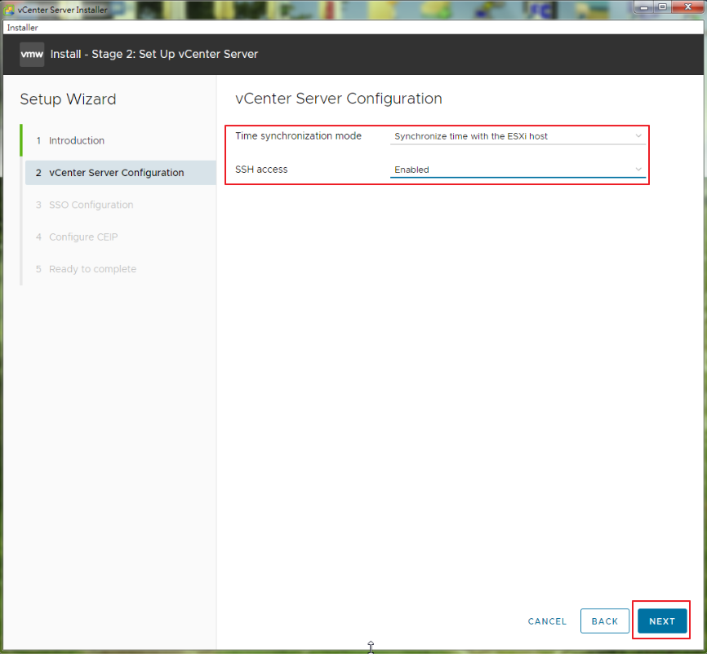Open the Installer menu

[23, 28]
